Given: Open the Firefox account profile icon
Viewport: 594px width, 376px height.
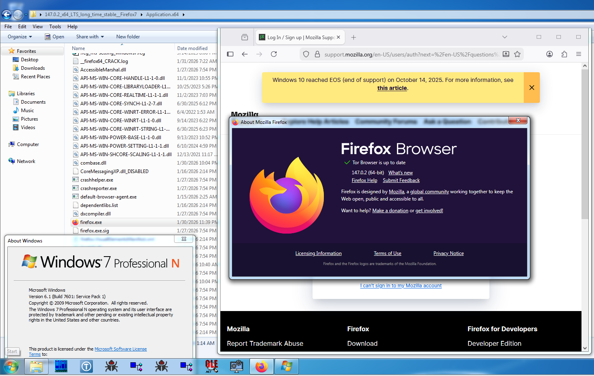Looking at the screenshot, I should tap(550, 54).
